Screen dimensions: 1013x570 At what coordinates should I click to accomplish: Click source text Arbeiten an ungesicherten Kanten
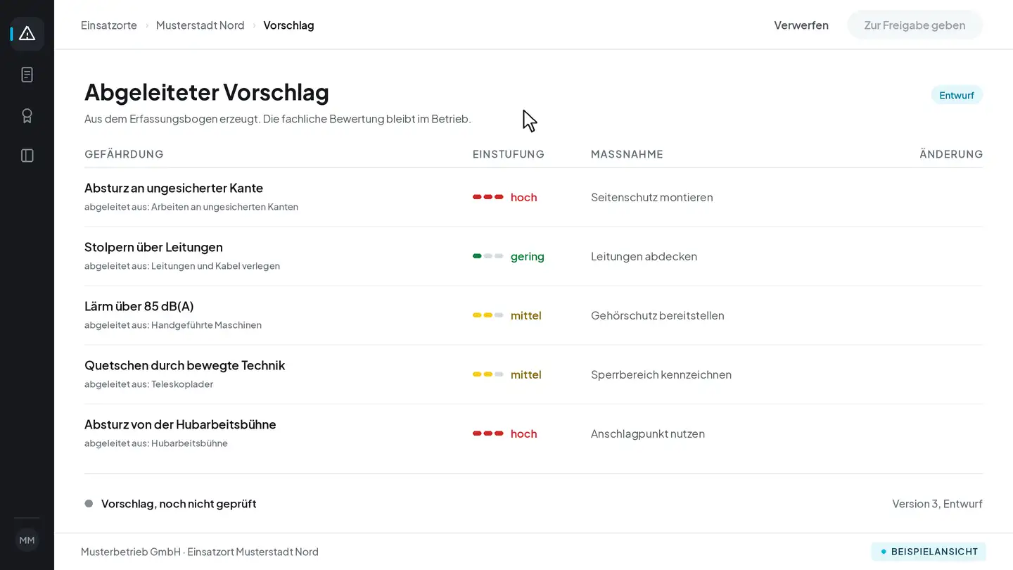pos(224,207)
